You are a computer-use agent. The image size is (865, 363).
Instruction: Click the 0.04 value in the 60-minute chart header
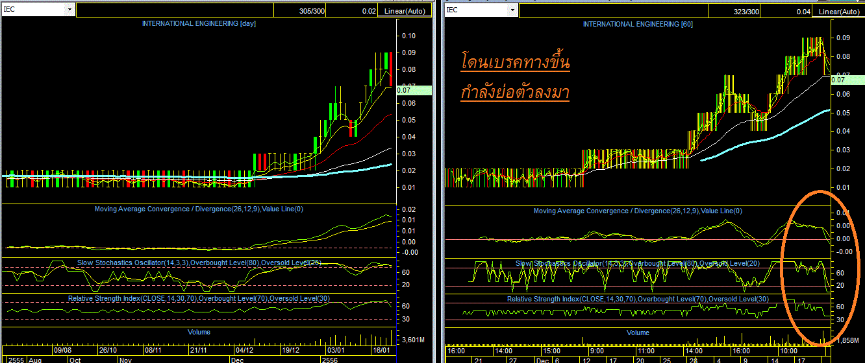click(x=803, y=11)
